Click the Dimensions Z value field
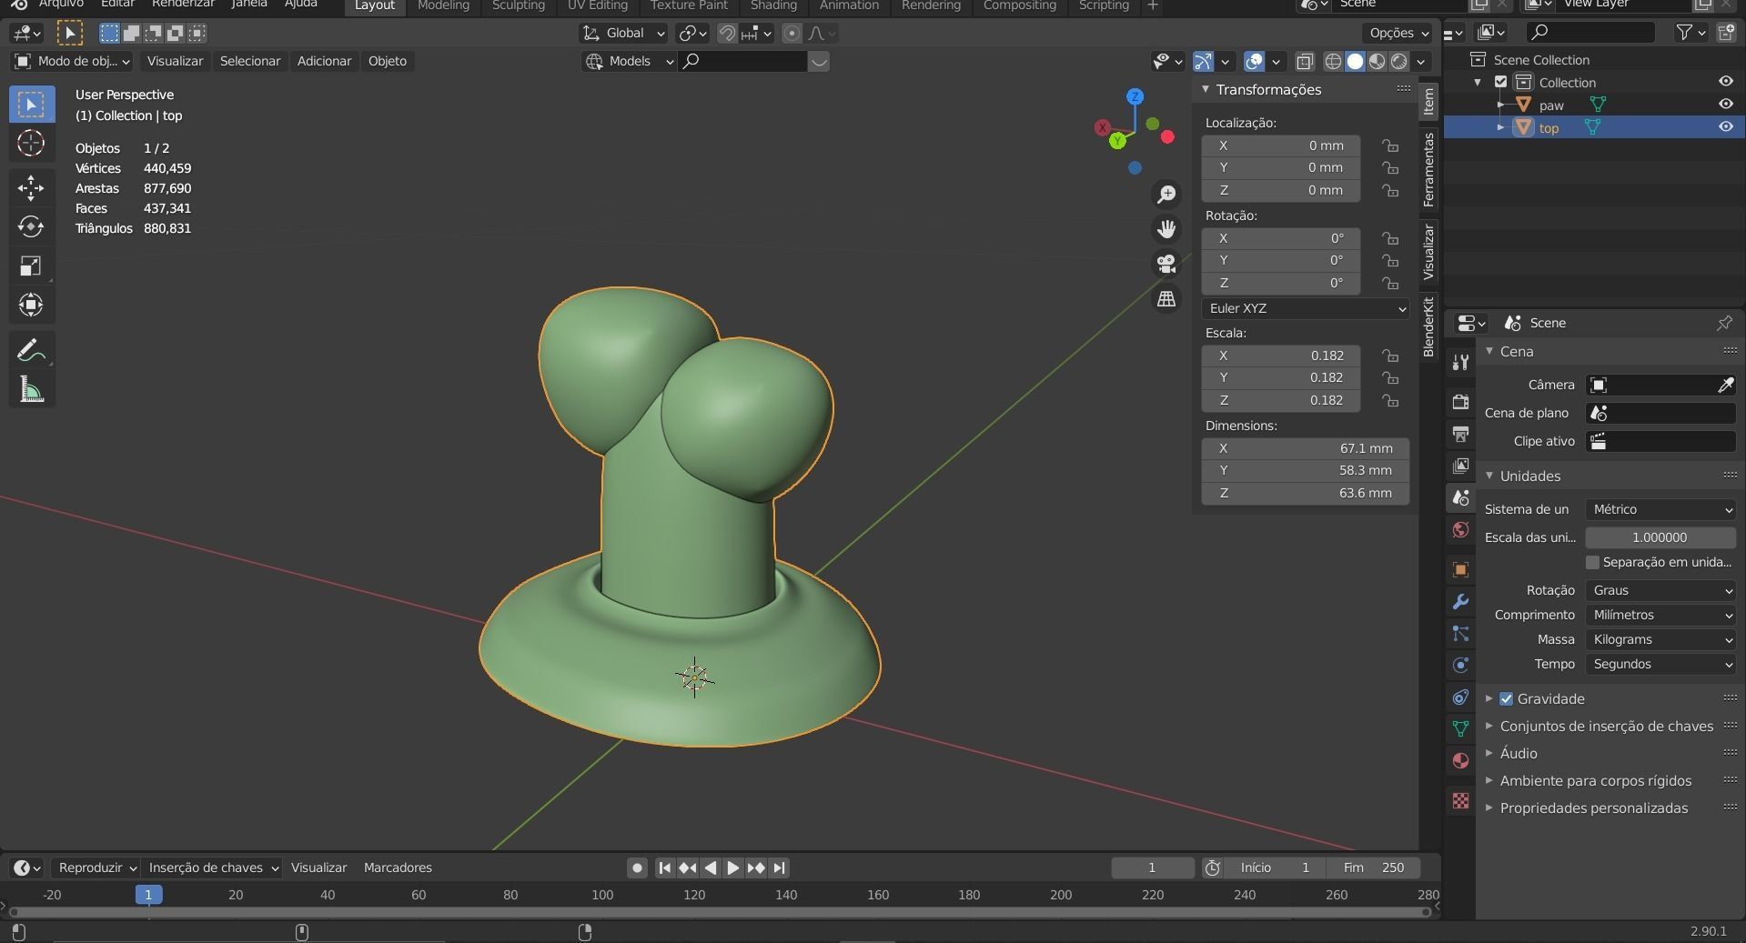 1305,493
